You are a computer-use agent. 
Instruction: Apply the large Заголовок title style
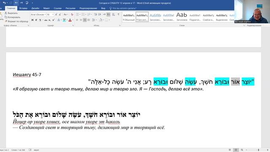coord(182,17)
